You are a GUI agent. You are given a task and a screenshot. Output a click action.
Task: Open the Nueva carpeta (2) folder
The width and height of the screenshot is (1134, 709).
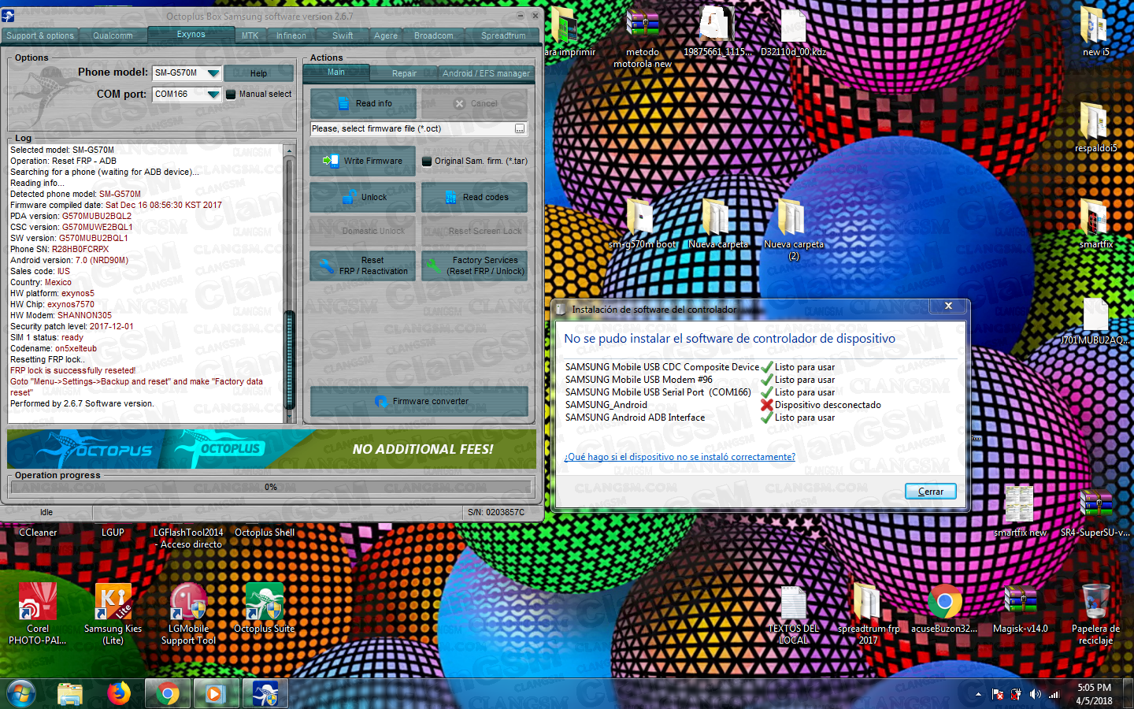coord(794,228)
